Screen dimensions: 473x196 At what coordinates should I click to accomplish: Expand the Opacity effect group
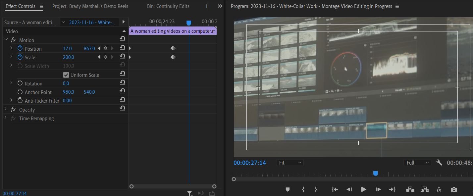click(5, 109)
